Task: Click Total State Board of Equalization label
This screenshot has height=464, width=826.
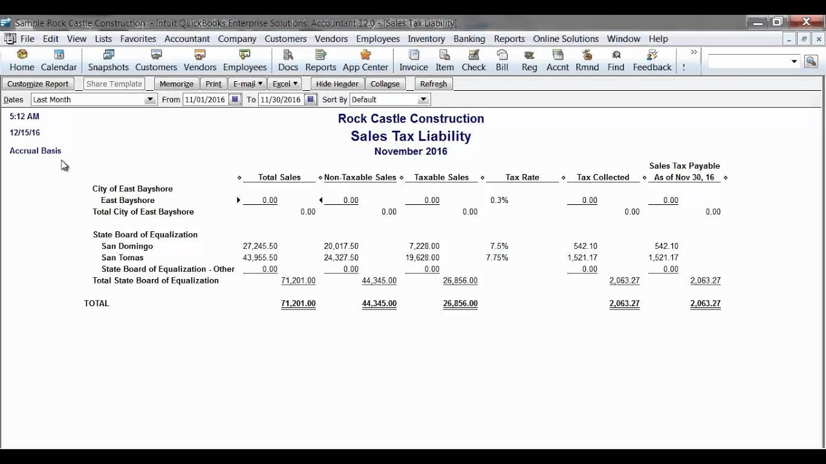Action: pos(156,280)
